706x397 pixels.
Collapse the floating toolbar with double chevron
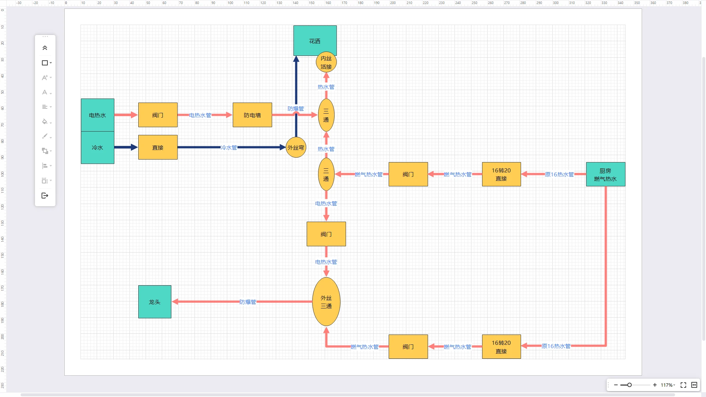click(x=45, y=48)
